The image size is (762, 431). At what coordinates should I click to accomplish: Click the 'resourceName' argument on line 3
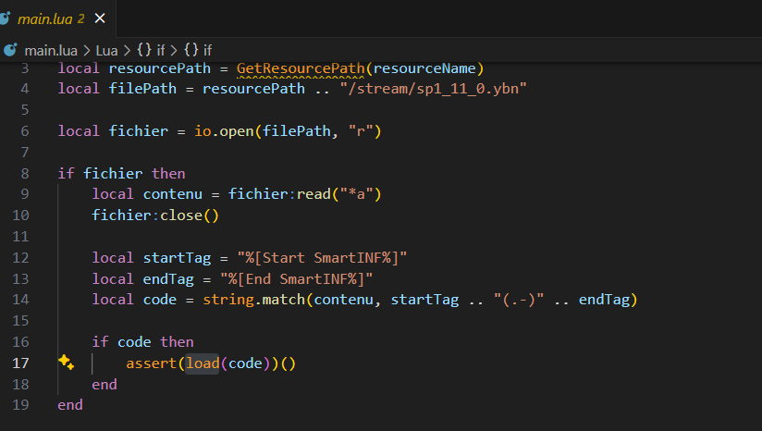click(424, 68)
